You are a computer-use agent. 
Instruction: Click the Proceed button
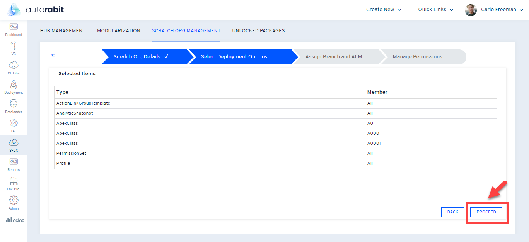[486, 212]
